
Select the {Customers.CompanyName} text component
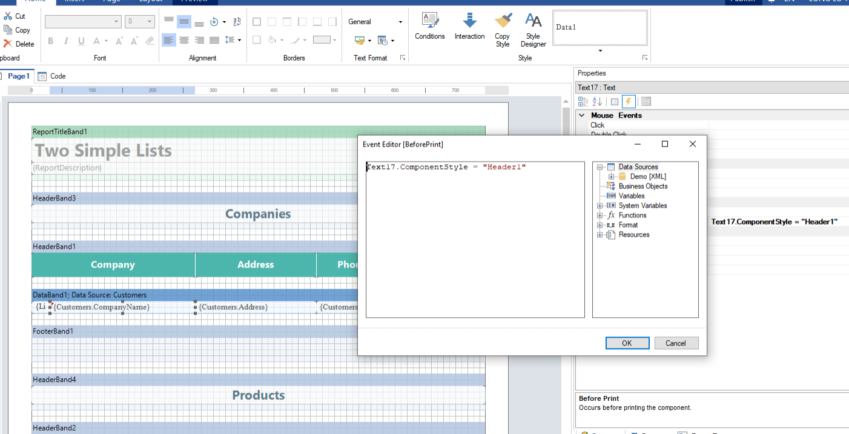(x=123, y=307)
